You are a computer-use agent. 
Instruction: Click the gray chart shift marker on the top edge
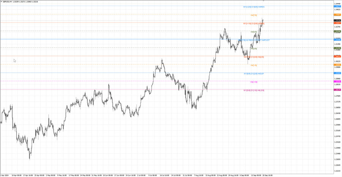[263, 1]
